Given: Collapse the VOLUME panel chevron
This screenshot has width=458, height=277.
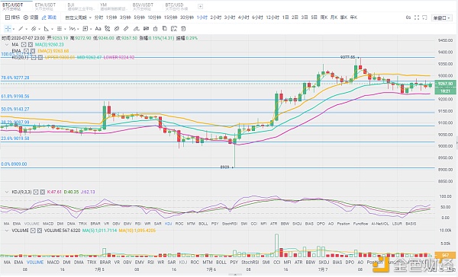Looking at the screenshot, I should pos(7,231).
